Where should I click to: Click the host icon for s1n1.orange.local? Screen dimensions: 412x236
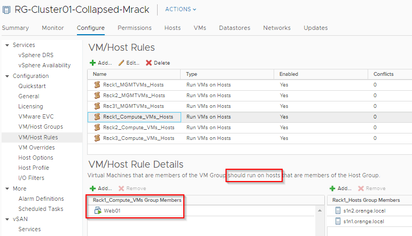338,221
